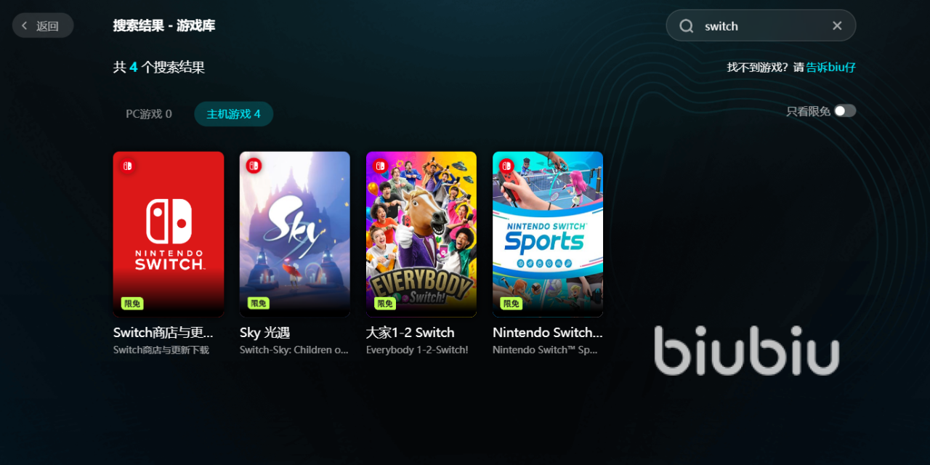Screen dimensions: 930x465
Task: Click Switch badge on Nintendo Switch Sports card
Action: (506, 166)
